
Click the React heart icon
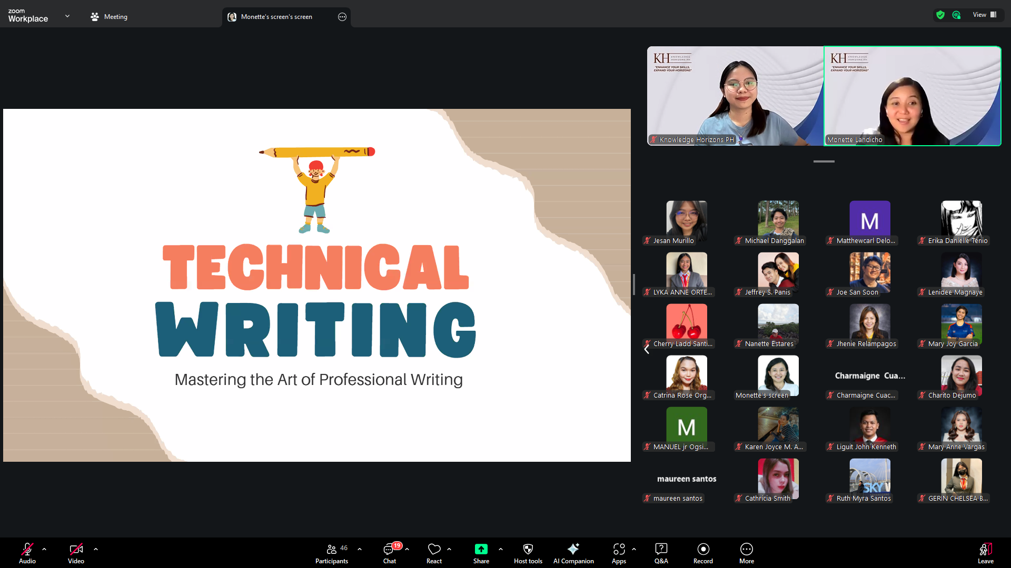coord(434,550)
